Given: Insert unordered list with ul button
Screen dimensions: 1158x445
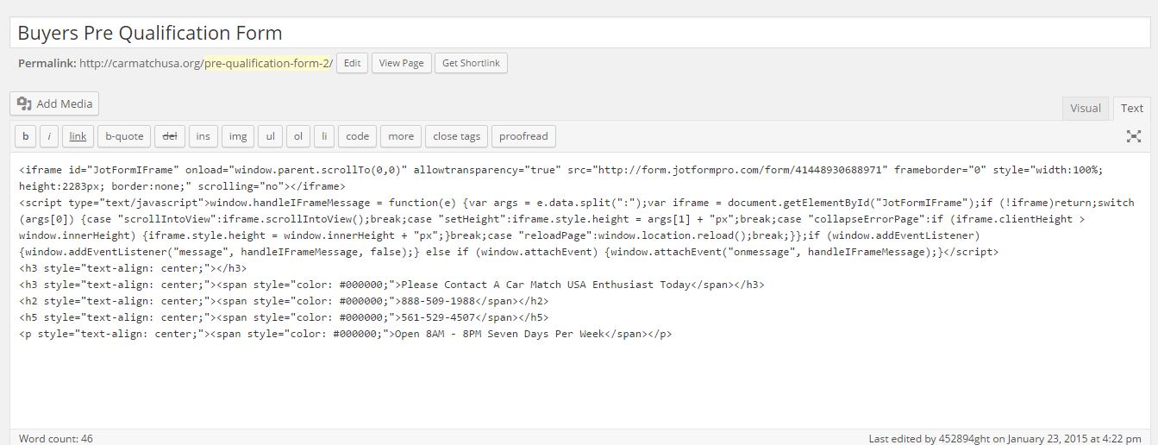Looking at the screenshot, I should [x=270, y=136].
